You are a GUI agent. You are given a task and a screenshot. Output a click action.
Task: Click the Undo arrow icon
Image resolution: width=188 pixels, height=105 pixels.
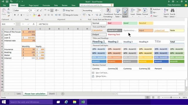point(11,1)
